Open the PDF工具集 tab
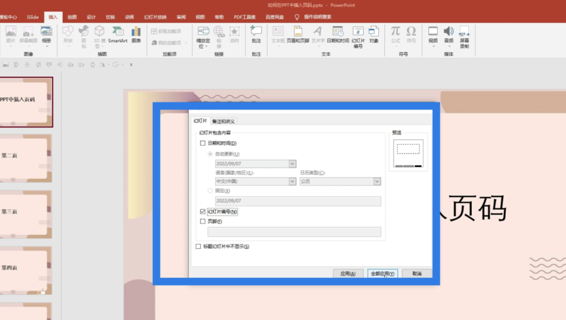 245,17
